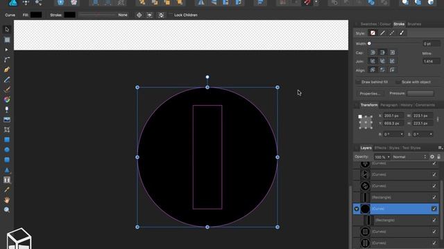The height and width of the screenshot is (249, 444).
Task: Open the Fill colour swatch
Action: (x=36, y=15)
